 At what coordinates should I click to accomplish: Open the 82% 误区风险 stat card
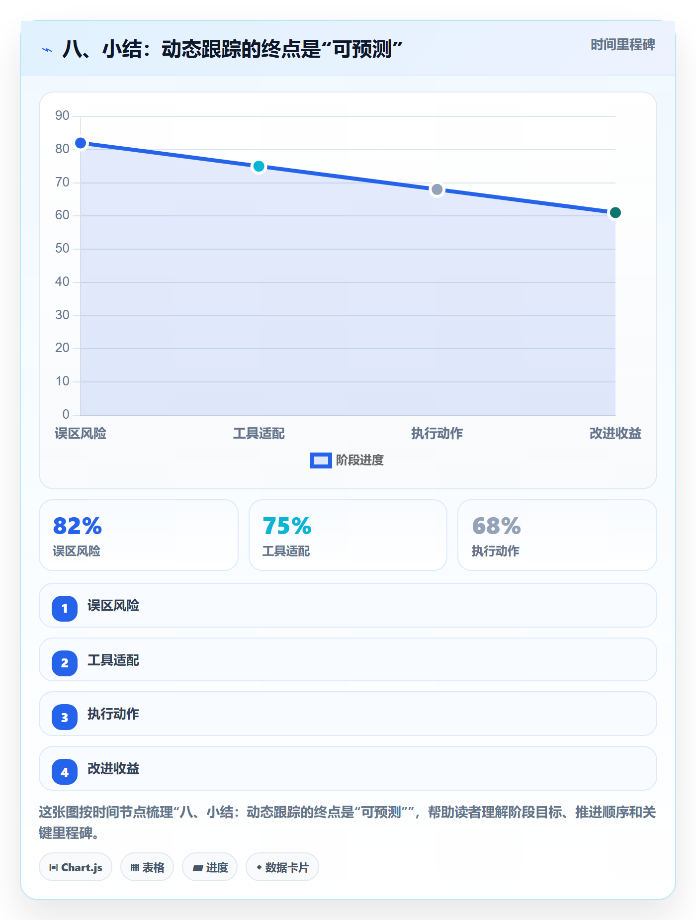click(139, 535)
